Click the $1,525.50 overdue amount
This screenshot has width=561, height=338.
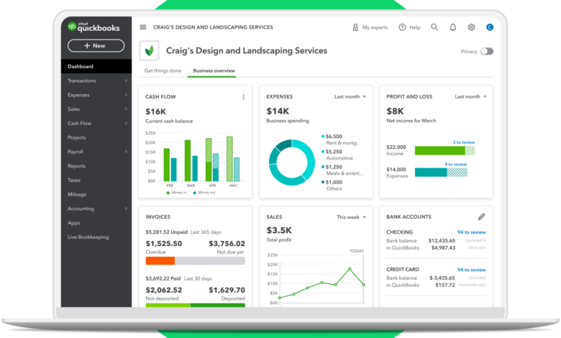[x=163, y=244]
